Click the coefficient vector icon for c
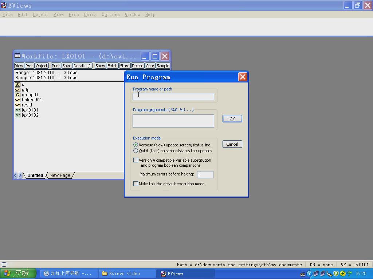Viewport: 373px width, 279px height. (17, 85)
